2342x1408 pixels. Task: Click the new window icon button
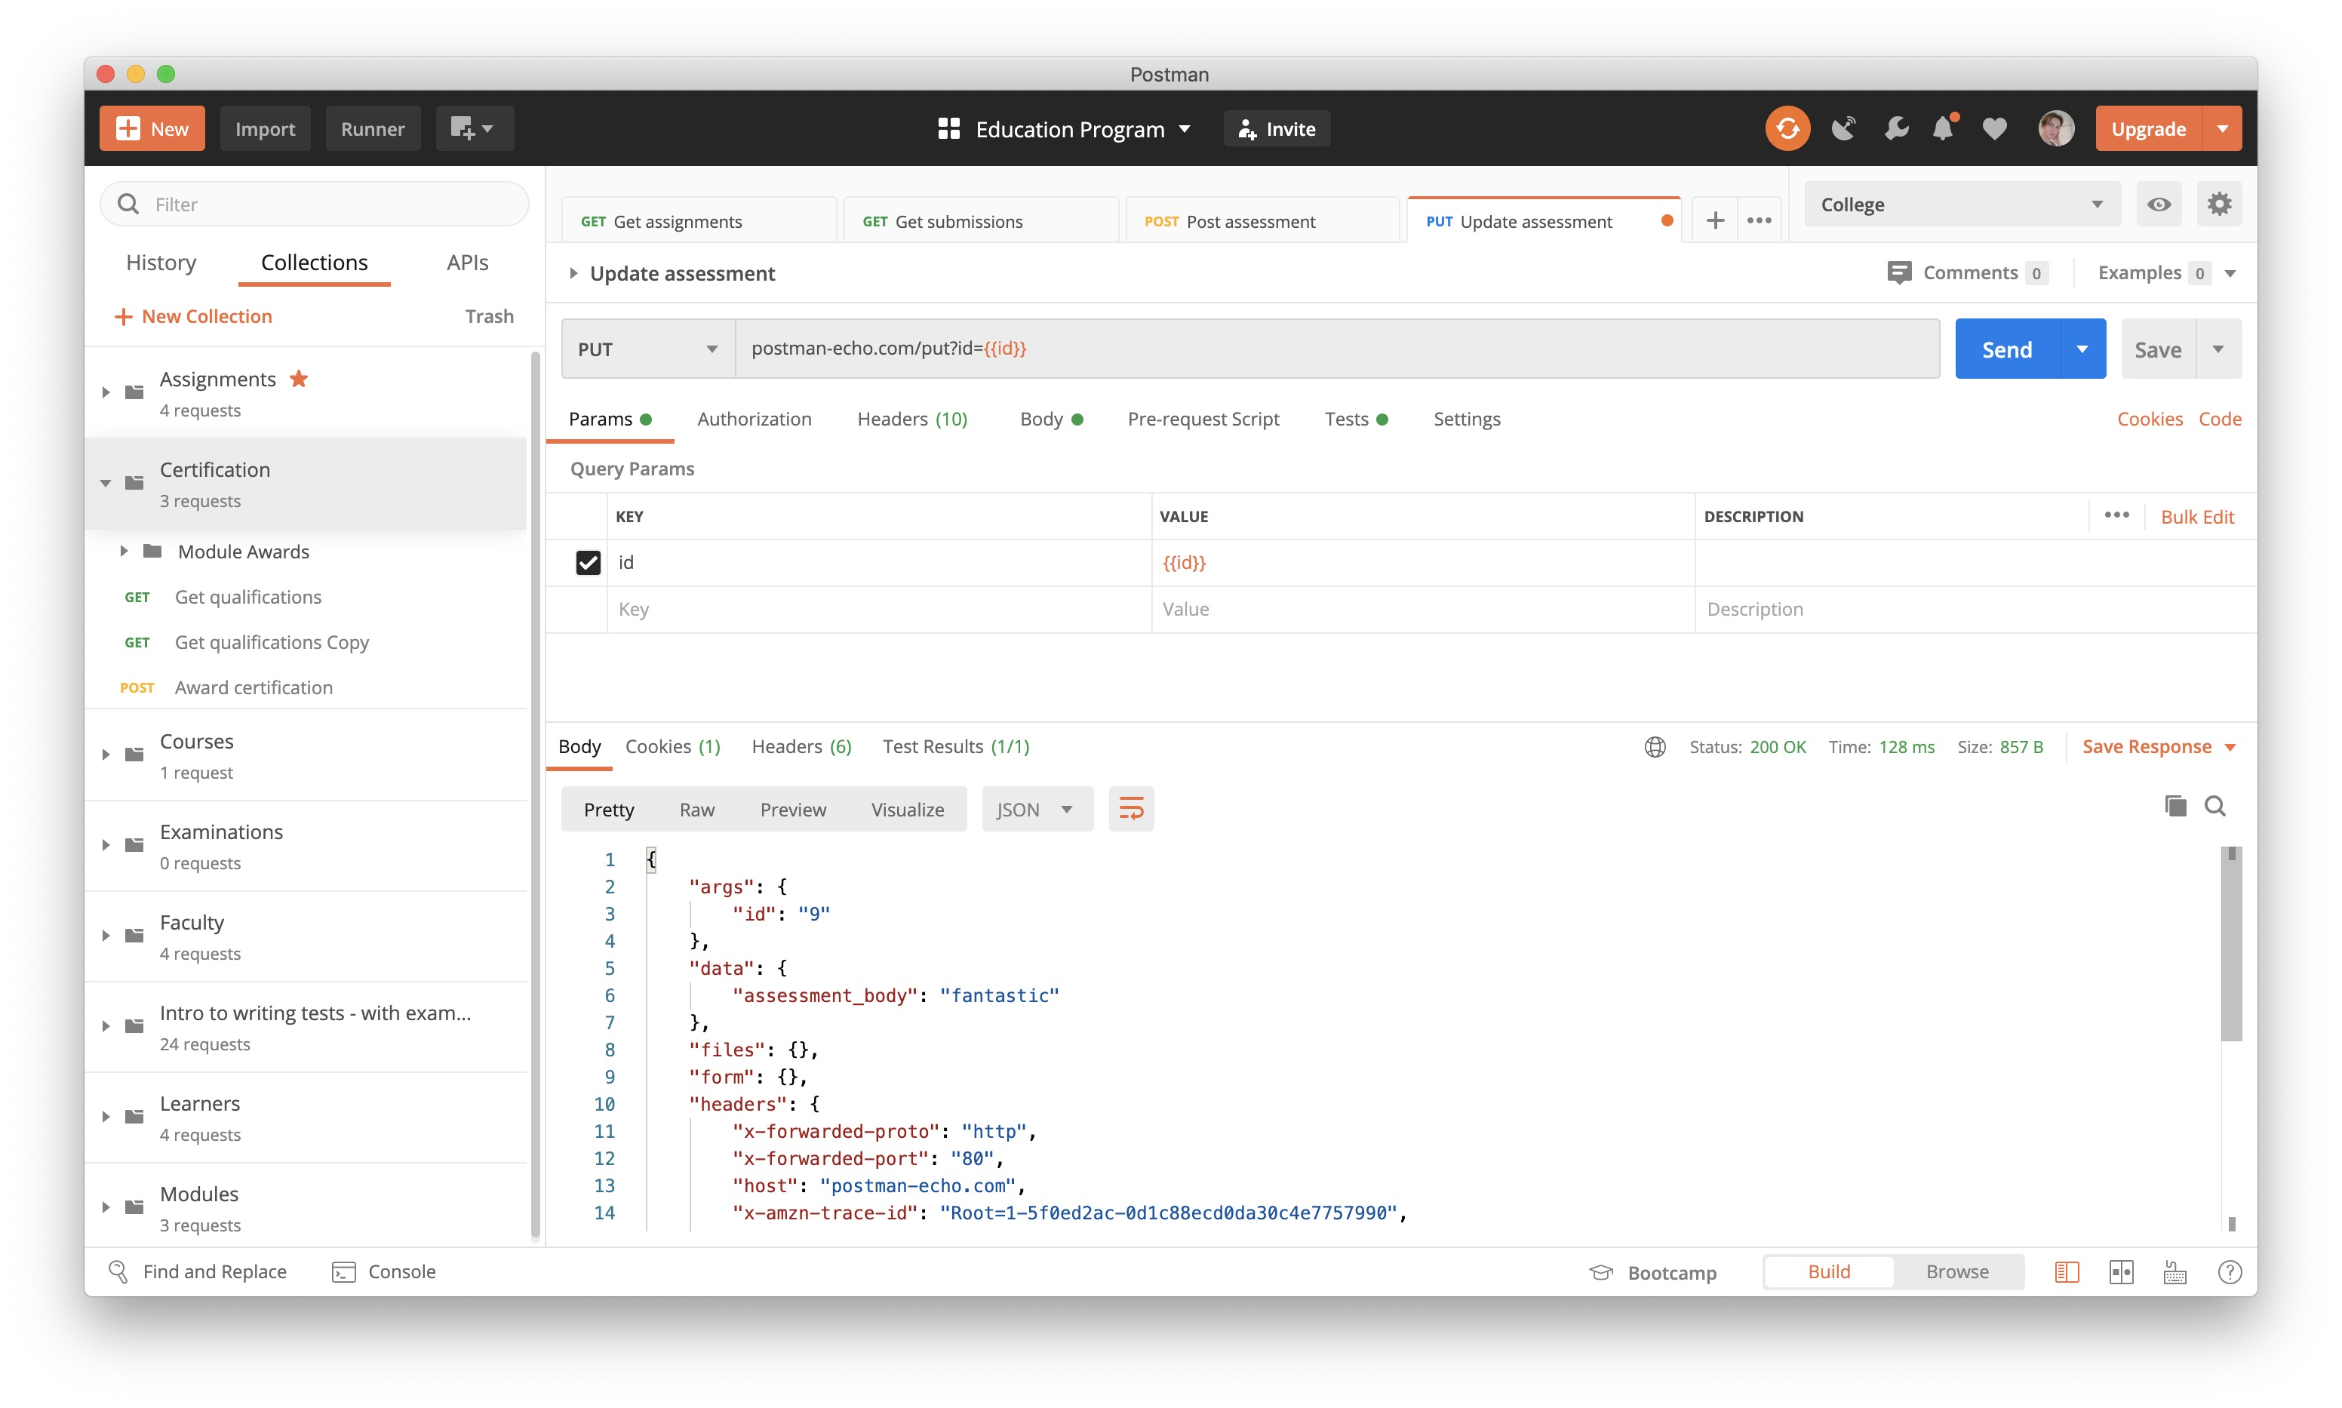pyautogui.click(x=475, y=128)
